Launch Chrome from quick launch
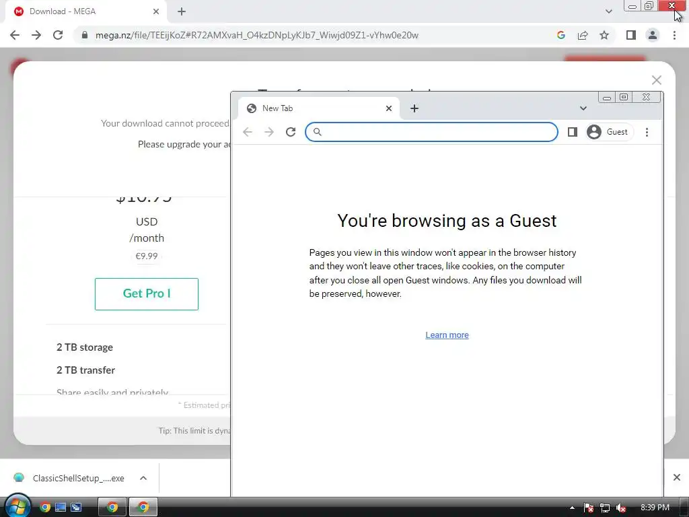The image size is (689, 517). coord(45,508)
